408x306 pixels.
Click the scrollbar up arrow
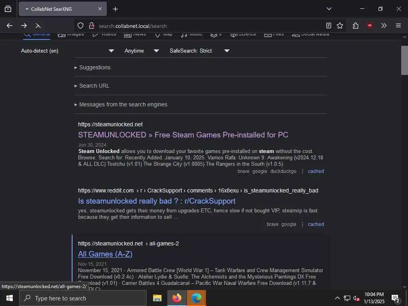pyautogui.click(x=404, y=37)
